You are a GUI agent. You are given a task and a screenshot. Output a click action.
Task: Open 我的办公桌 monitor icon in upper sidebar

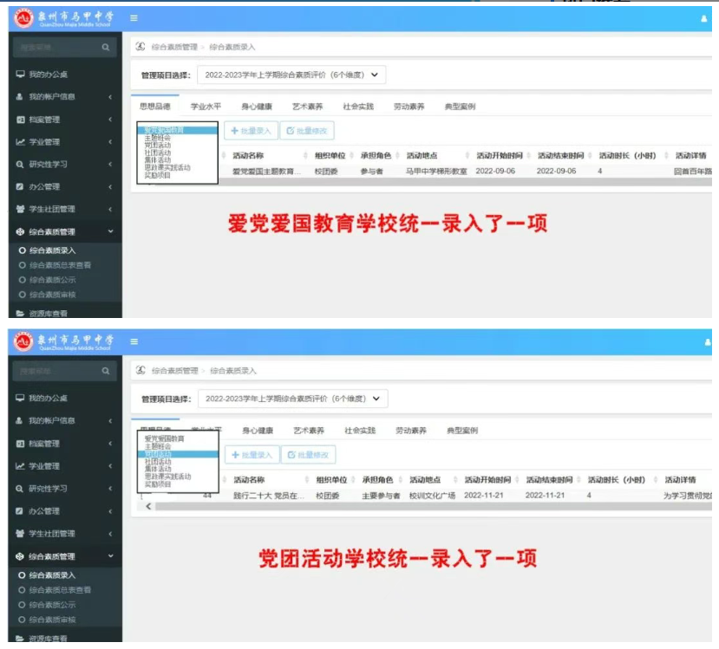tap(20, 75)
